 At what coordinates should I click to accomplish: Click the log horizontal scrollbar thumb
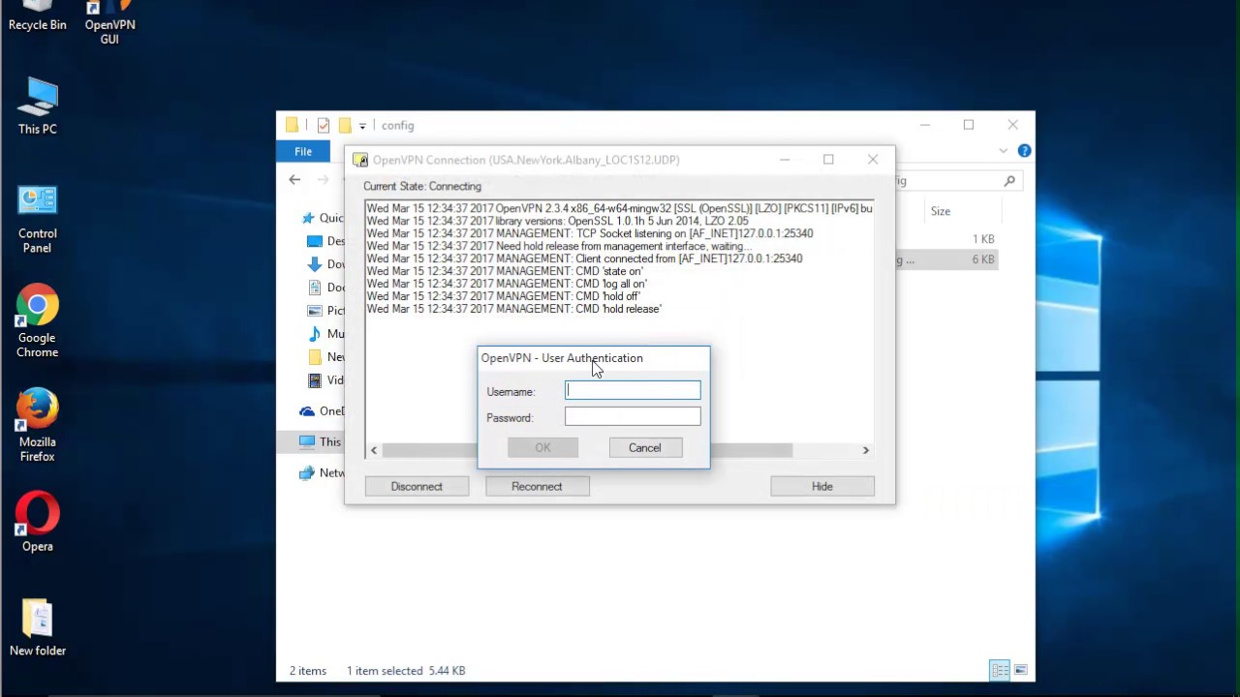[587, 449]
